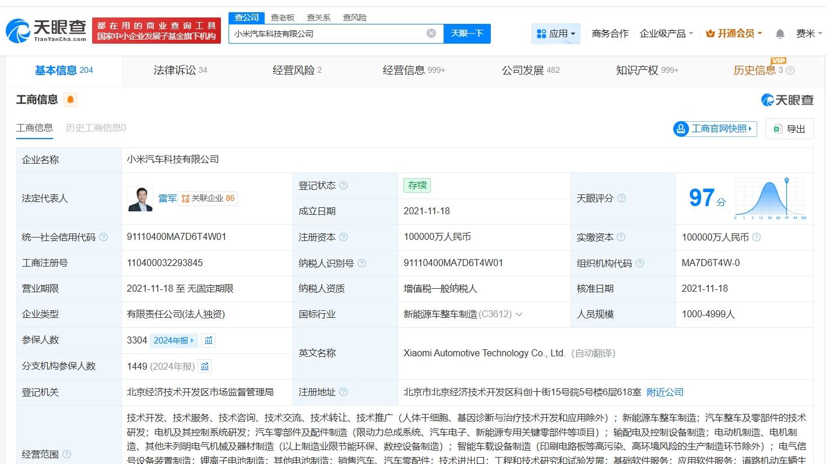826x464 pixels.
Task: Select the 查老板 search category tab
Action: (x=282, y=17)
